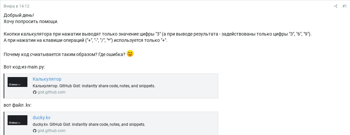Click the GitHub octocat icon in ducky.kv card

pos(34,131)
